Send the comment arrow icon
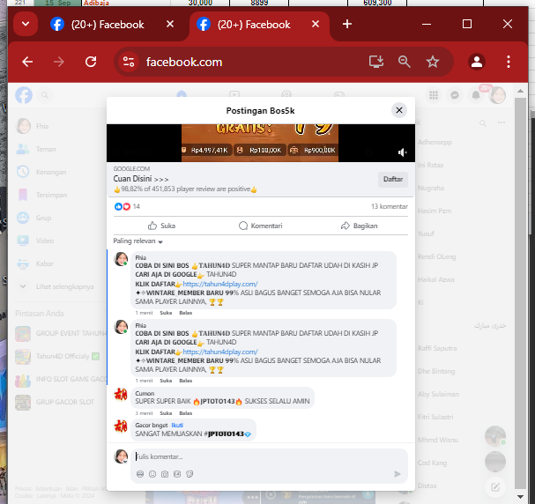This screenshot has width=535, height=504. 398,474
